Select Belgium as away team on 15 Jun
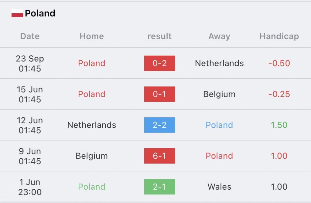The image size is (311, 203). coord(219,94)
